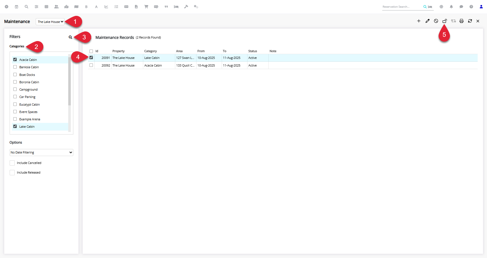Check the Boat Docks category

click(15, 74)
